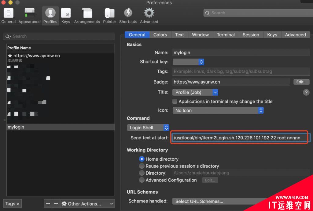This screenshot has width=313, height=211.
Task: Click the profiles Search field
Action: [x=59, y=36]
